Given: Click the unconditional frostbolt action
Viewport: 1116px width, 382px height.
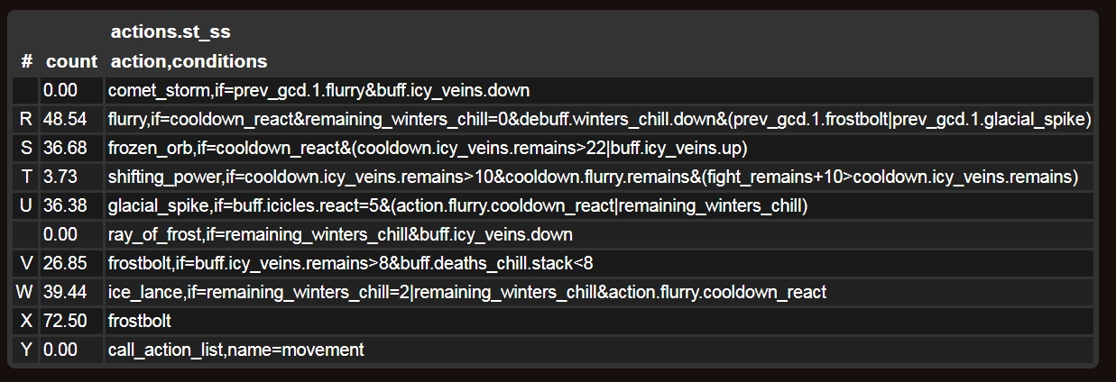Looking at the screenshot, I should 139,321.
